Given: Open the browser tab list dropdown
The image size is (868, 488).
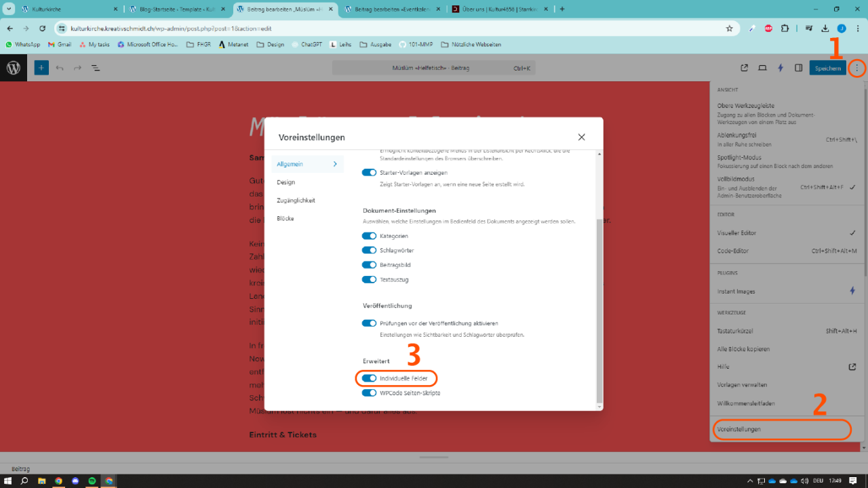Looking at the screenshot, I should (x=9, y=9).
